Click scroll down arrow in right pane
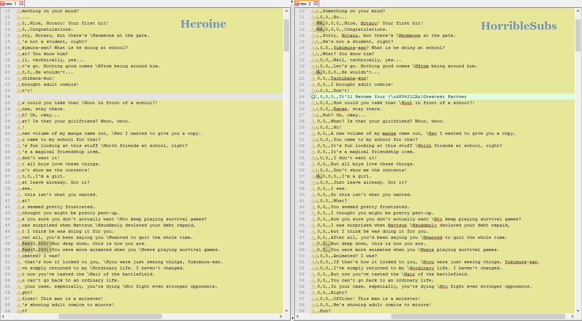This screenshot has height=321, width=582. point(578,310)
